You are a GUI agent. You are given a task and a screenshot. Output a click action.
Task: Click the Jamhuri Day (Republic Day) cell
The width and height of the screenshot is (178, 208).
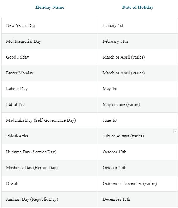(32, 199)
